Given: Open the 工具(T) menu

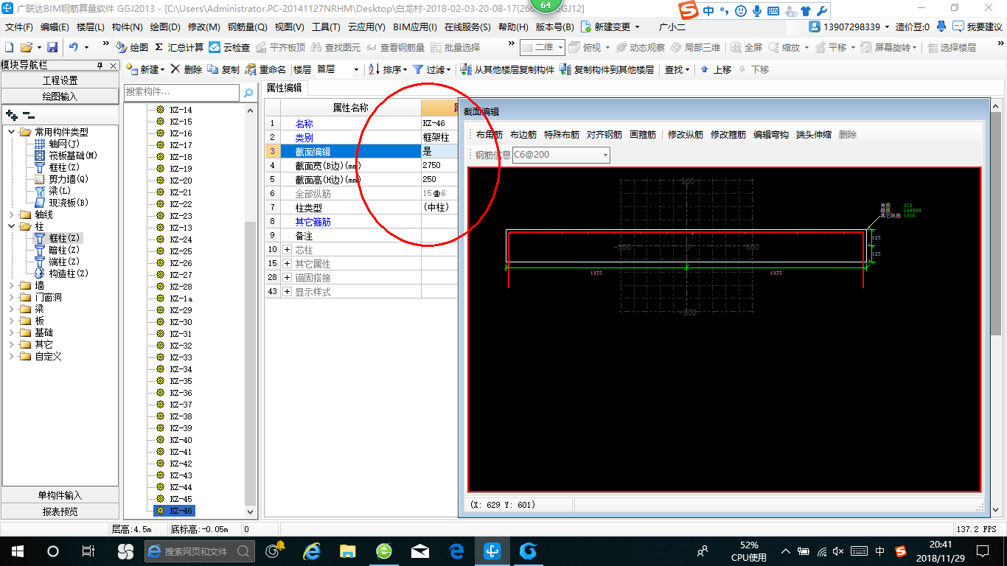Looking at the screenshot, I should [326, 27].
